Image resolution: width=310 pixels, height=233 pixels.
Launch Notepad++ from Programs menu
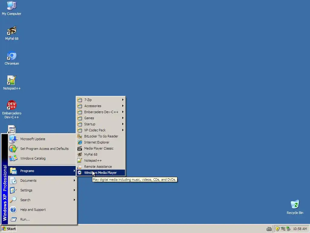[101, 160]
